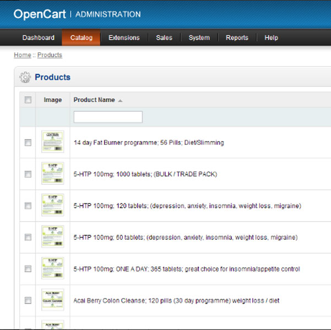Click the Products gear icon
Viewport: 331px width, 330px height.
pyautogui.click(x=25, y=78)
